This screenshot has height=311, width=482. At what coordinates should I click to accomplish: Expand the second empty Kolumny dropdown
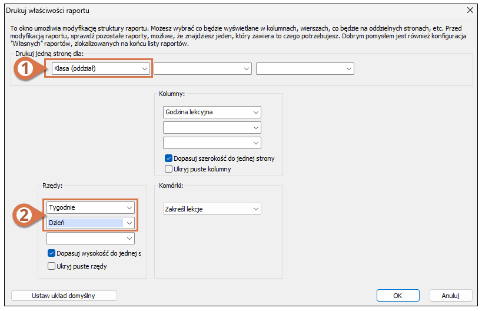tap(212, 127)
